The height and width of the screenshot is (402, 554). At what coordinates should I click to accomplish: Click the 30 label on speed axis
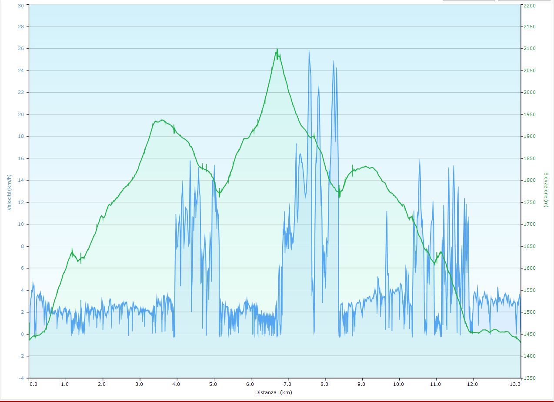[x=21, y=5]
